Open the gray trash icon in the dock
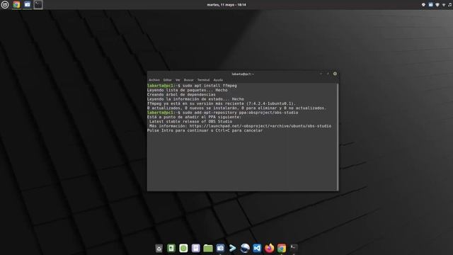This screenshot has width=453, height=255. [x=159, y=249]
